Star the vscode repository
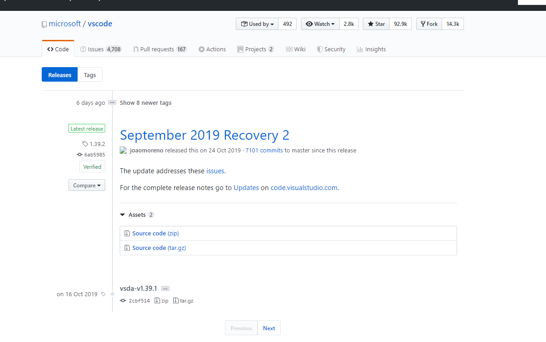 (376, 24)
